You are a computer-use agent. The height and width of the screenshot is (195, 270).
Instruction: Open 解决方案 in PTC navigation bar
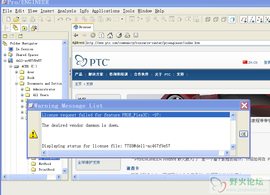click(x=96, y=74)
